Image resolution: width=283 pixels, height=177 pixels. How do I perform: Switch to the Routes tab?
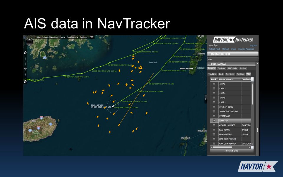pyautogui.click(x=243, y=68)
